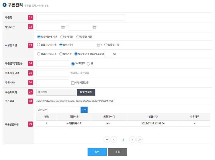Focus the member search input beside 아이디

(x=64, y=110)
